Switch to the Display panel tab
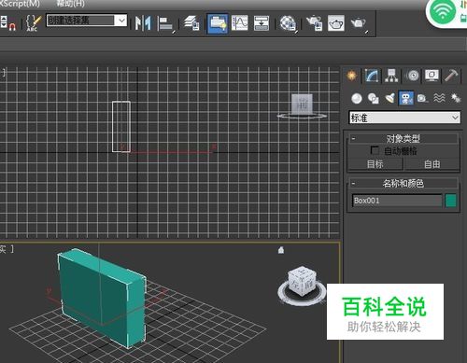 click(x=432, y=76)
